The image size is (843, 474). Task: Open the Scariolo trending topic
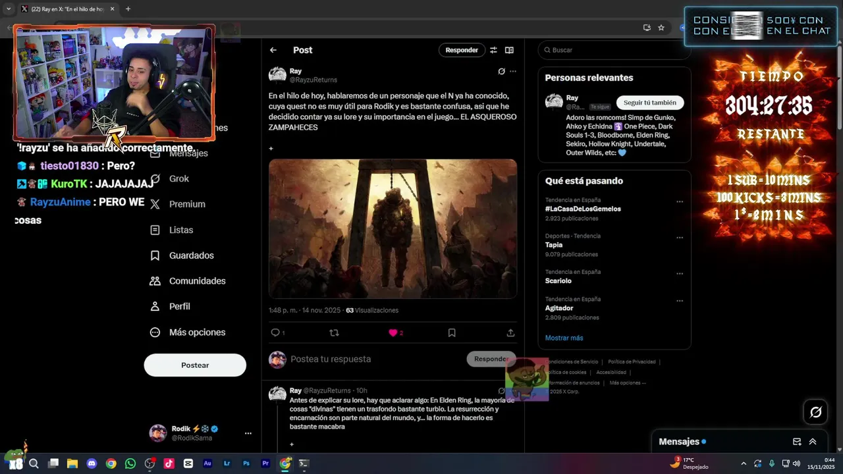pyautogui.click(x=558, y=281)
